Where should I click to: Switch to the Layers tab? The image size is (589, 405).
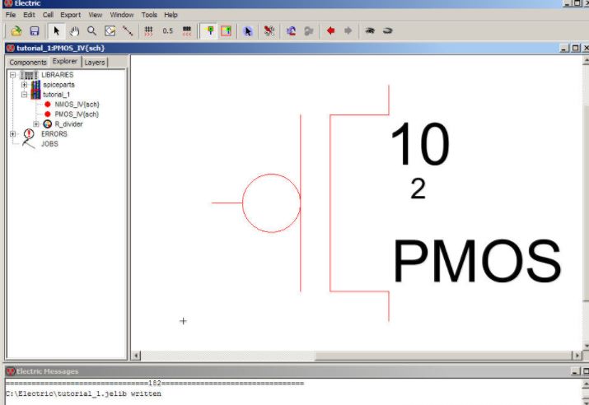click(95, 62)
